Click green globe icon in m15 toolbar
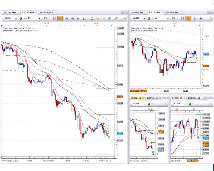 pyautogui.click(x=21, y=18)
